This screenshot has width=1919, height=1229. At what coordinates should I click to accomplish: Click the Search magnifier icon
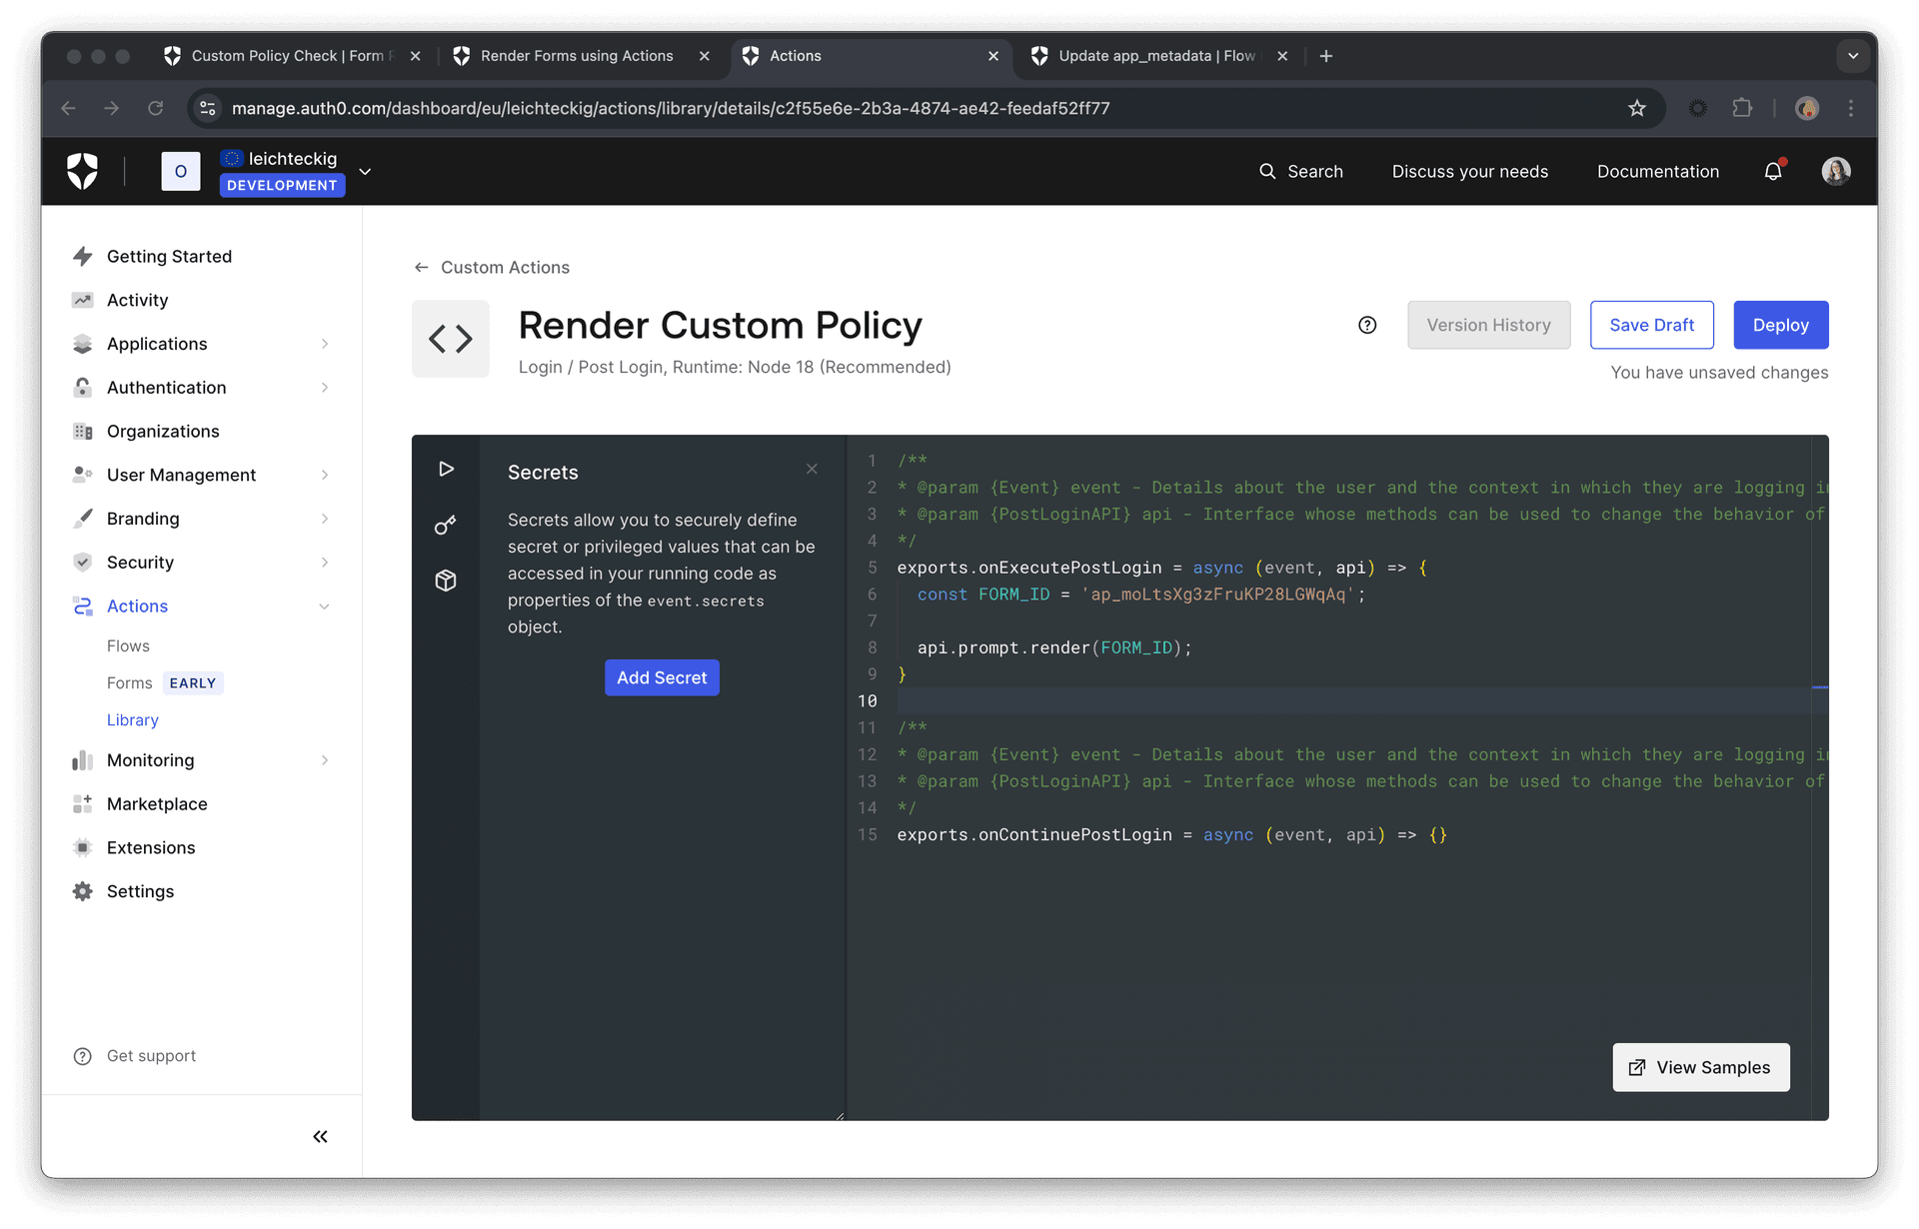pos(1267,171)
